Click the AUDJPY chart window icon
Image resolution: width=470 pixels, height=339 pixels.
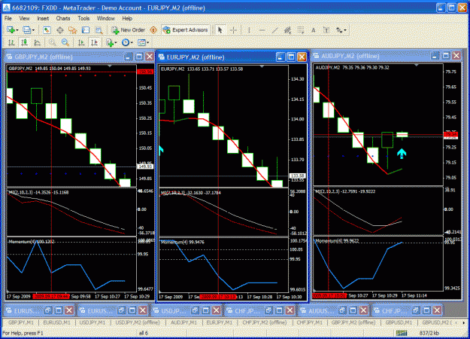coord(317,56)
